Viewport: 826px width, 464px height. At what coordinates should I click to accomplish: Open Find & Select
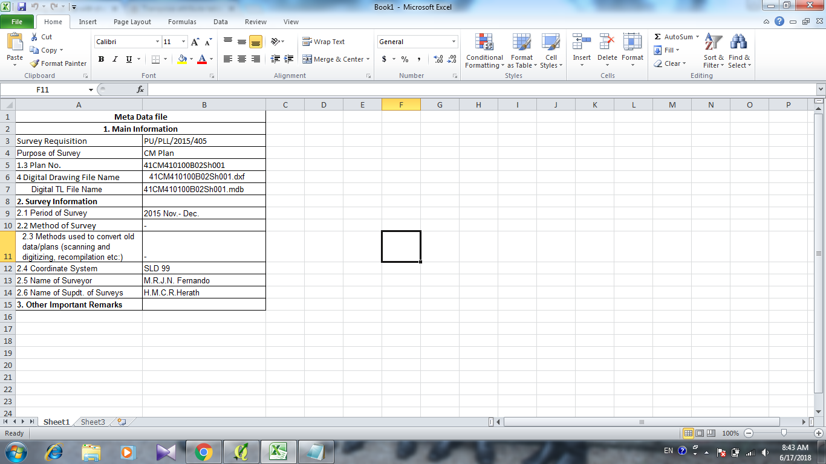click(x=739, y=51)
